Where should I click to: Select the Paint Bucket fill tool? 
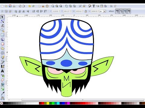pos(2,85)
